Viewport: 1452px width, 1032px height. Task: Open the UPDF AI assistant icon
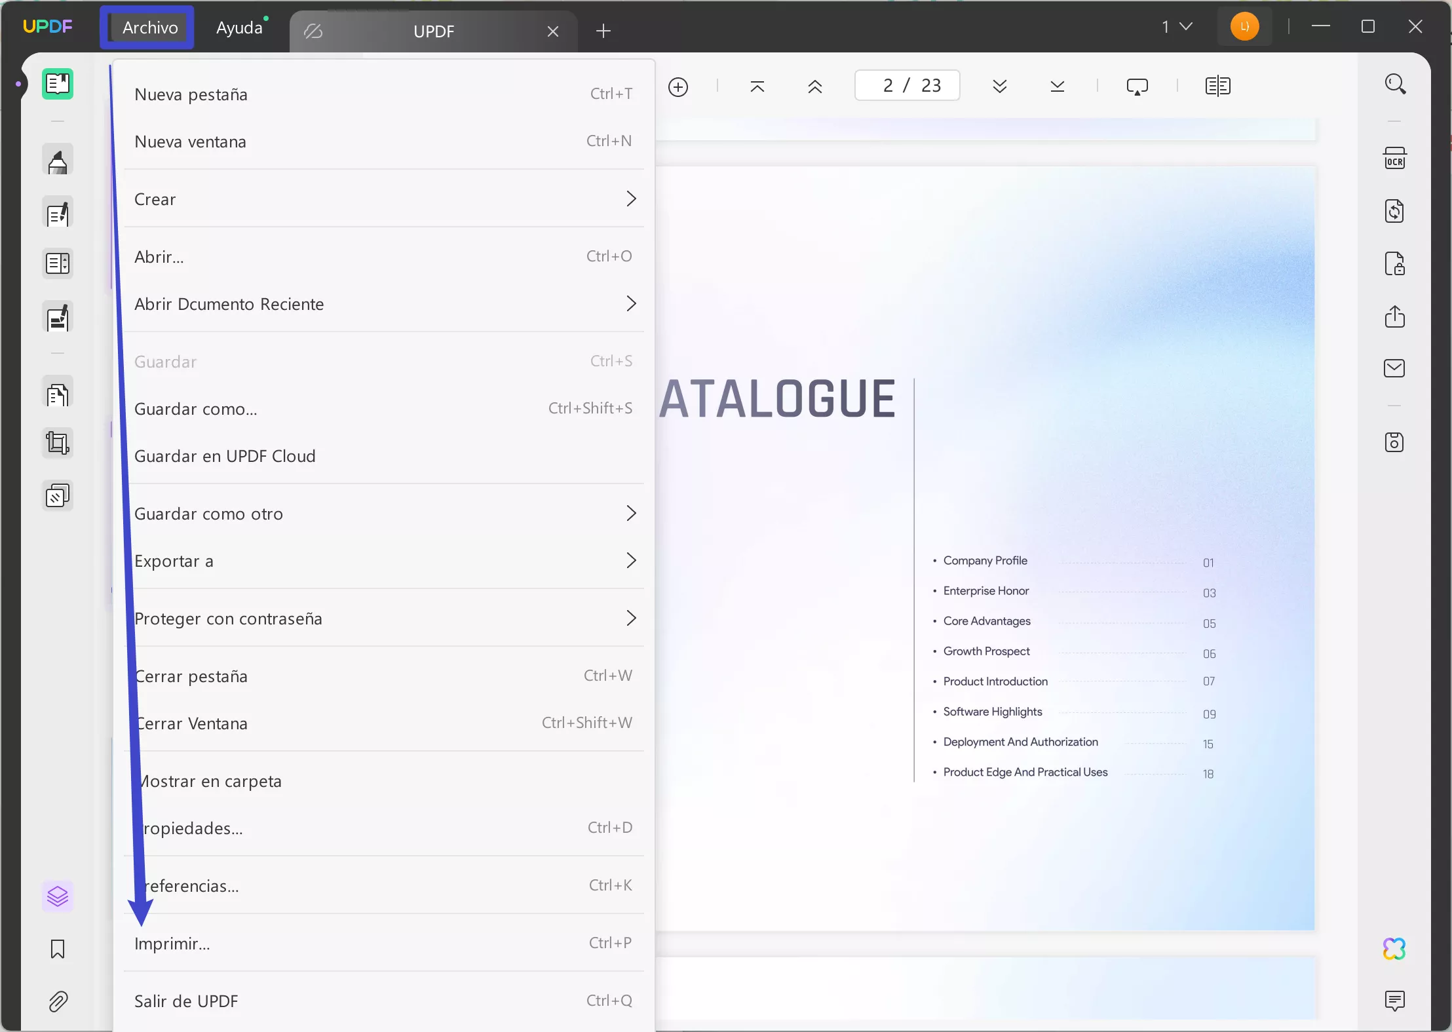coord(1394,948)
